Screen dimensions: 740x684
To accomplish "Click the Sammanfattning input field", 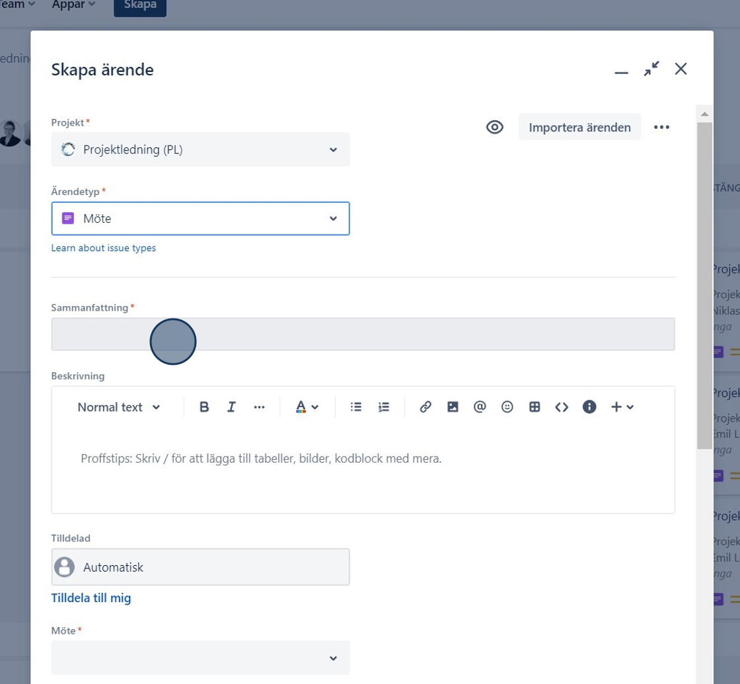I will coord(363,334).
